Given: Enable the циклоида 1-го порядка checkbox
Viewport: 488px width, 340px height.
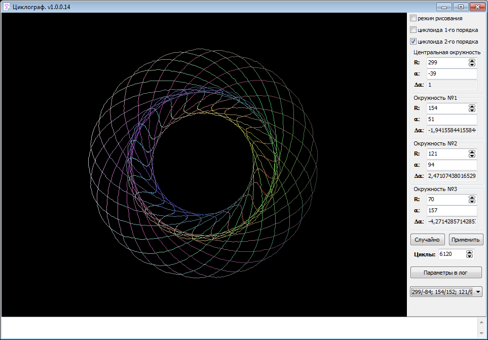Looking at the screenshot, I should [x=413, y=29].
